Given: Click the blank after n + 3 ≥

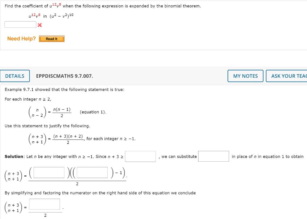Looking at the screenshot, I should 140,156.
